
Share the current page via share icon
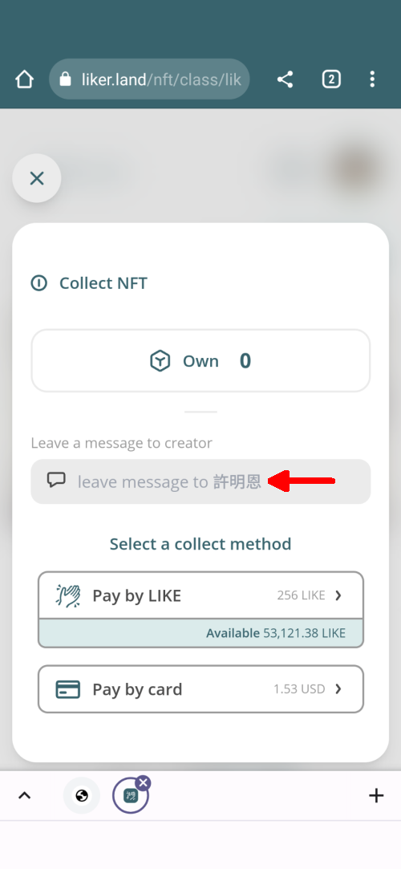[x=285, y=79]
